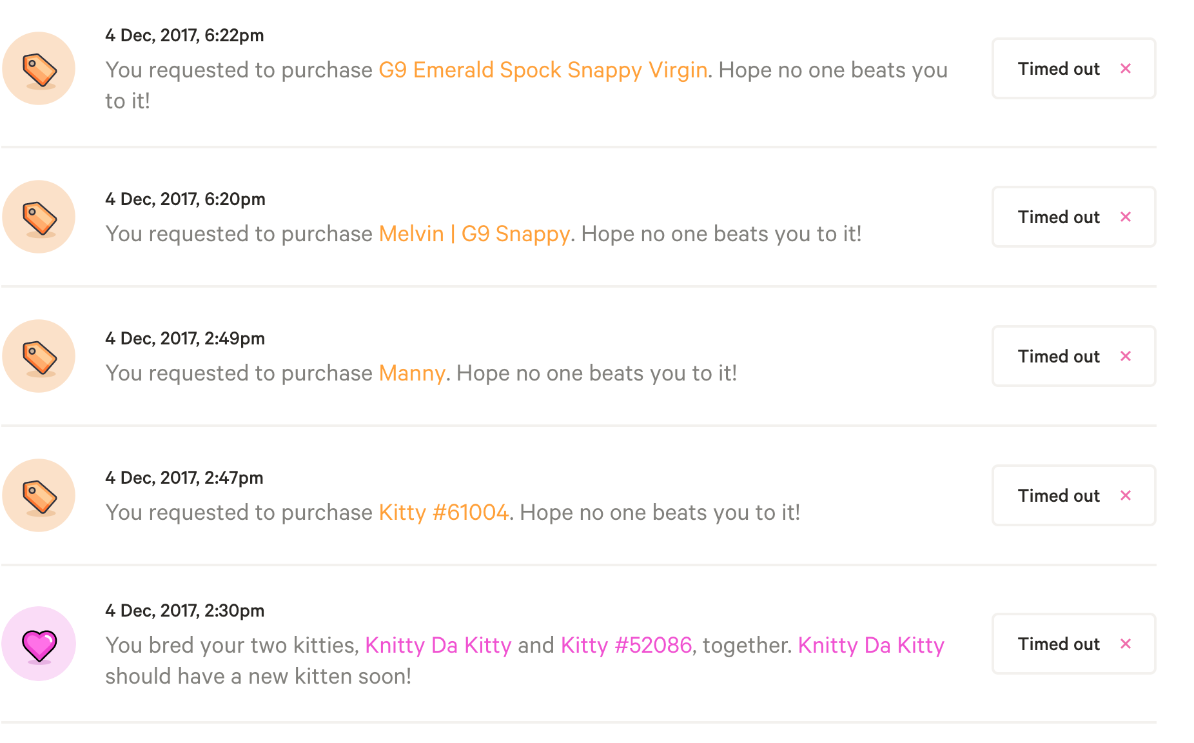Open the first Knitty Da Kitty link
The image size is (1194, 743).
pyautogui.click(x=438, y=646)
